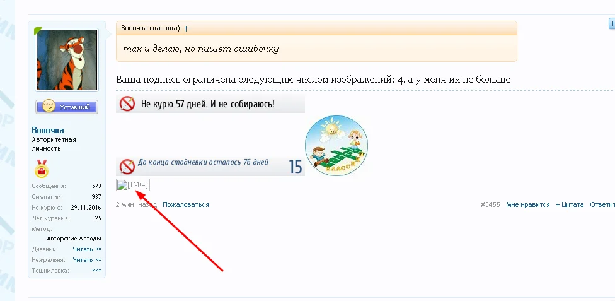Click the post text 'Ваша подпись ограничена…'

coord(313,80)
